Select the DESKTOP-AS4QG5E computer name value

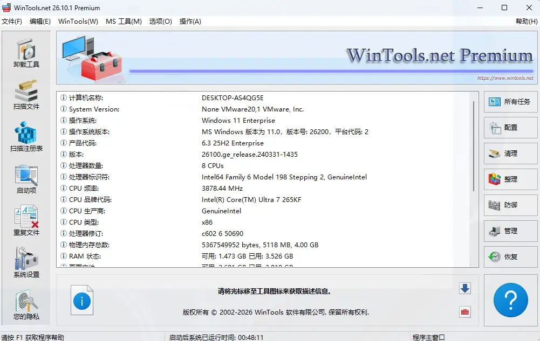click(x=233, y=98)
